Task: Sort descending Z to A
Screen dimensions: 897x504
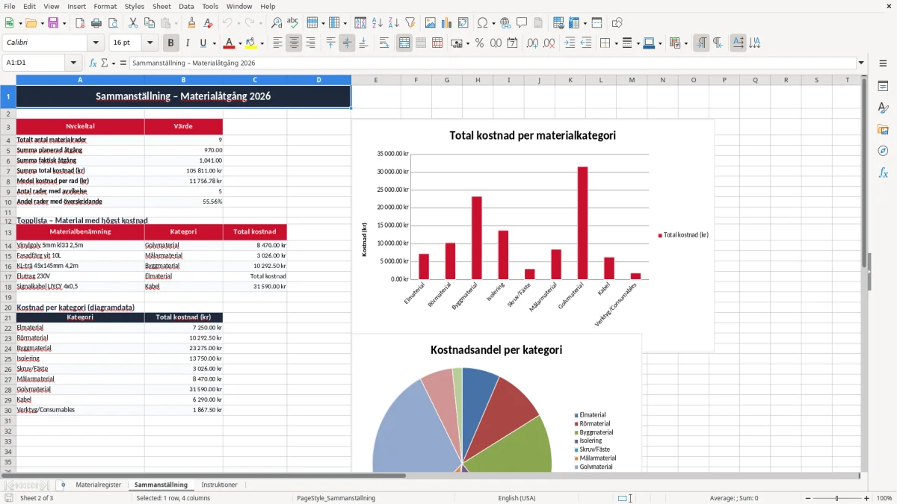Action: (393, 23)
